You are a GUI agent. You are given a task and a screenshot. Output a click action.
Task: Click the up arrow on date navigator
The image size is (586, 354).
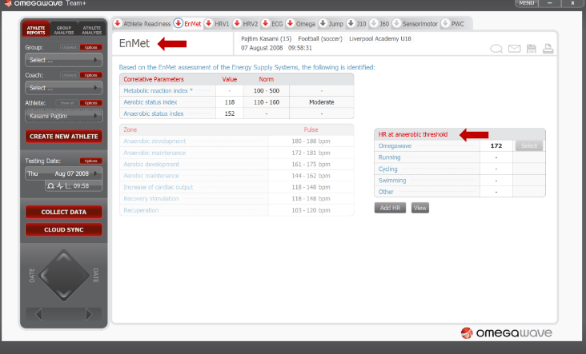click(63, 257)
